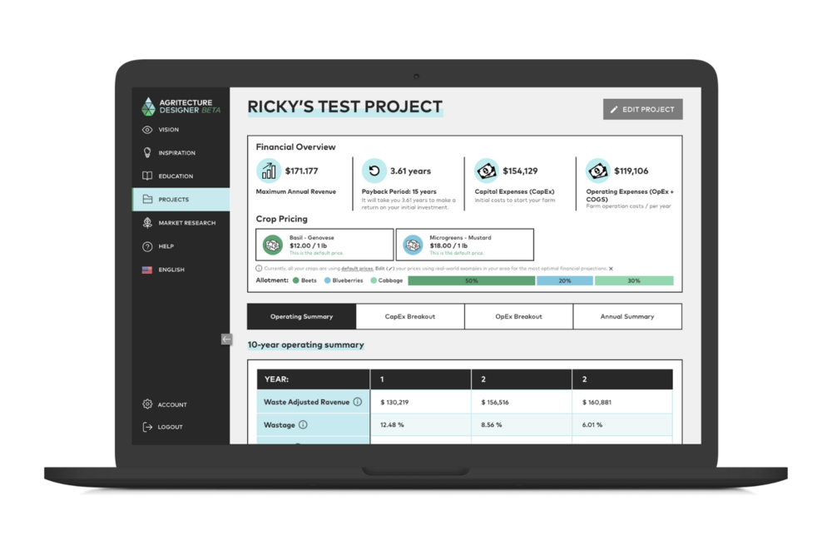Open the Education book icon

[x=147, y=176]
